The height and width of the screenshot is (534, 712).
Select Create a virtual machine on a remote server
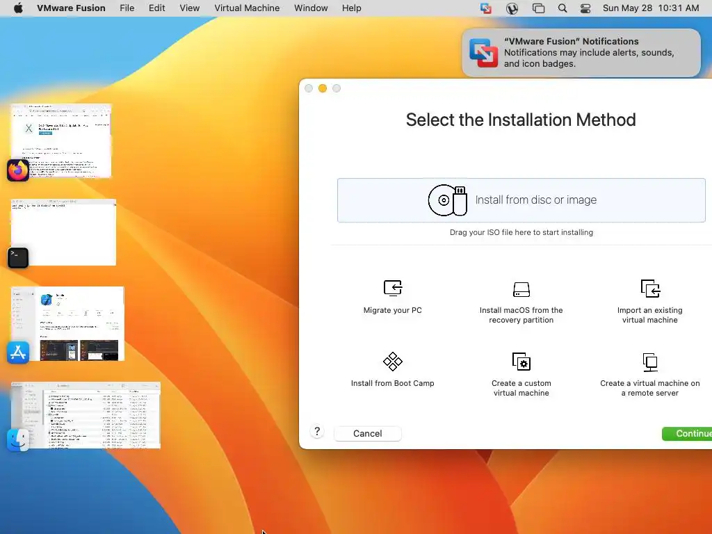[650, 375]
